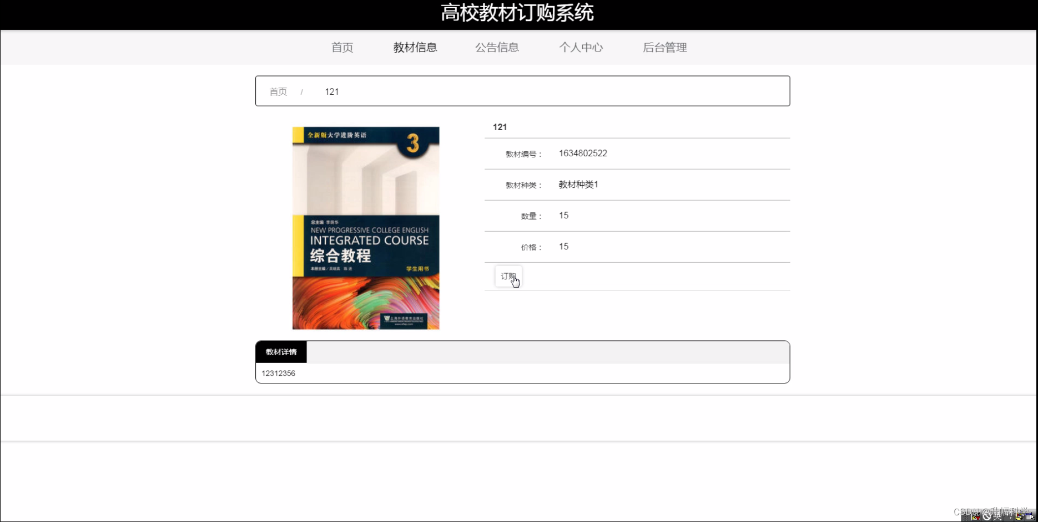1038x522 pixels.
Task: Open the 公告信息 section
Action: pyautogui.click(x=497, y=48)
